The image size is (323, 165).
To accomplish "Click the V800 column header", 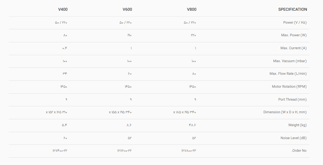I will click(x=191, y=9).
